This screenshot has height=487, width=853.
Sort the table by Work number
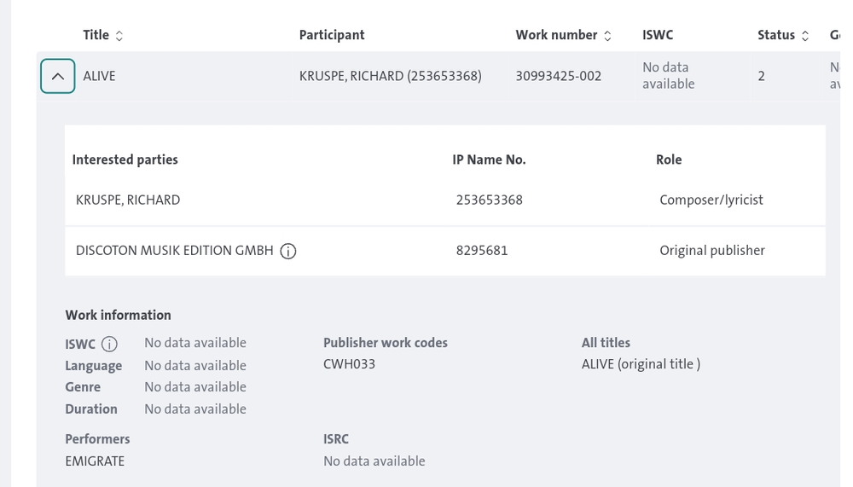pyautogui.click(x=607, y=36)
